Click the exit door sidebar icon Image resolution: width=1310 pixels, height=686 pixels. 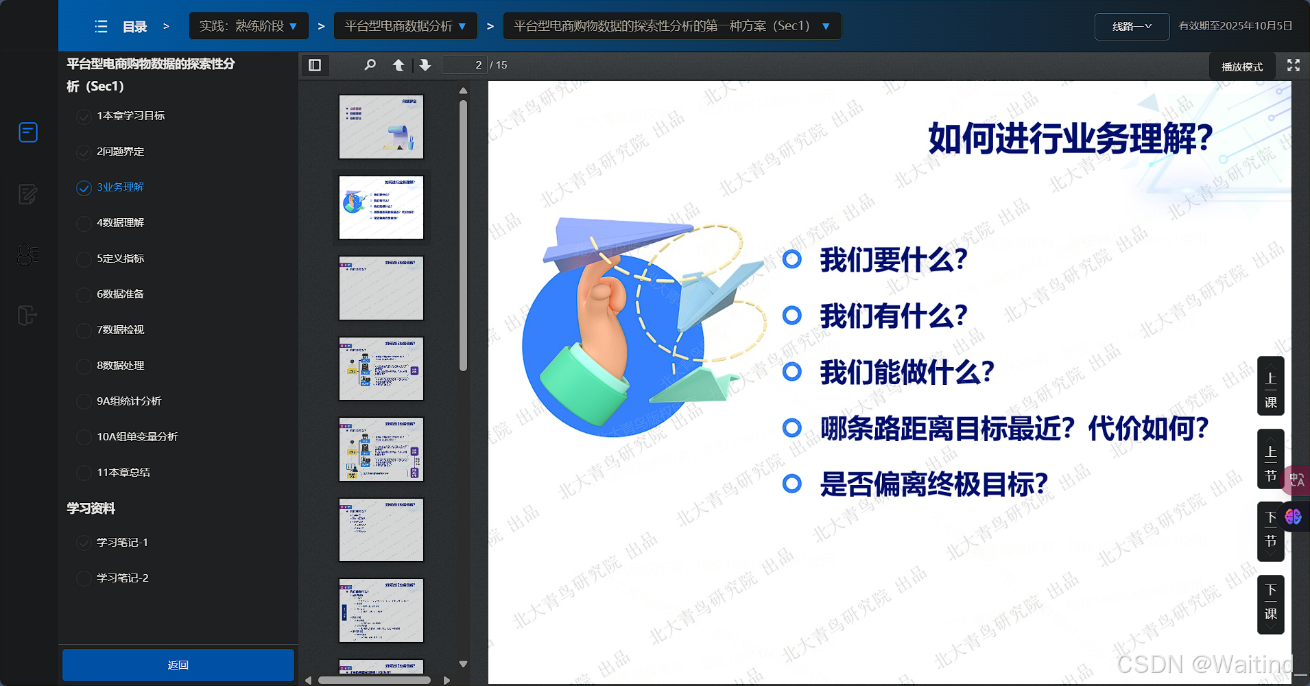pyautogui.click(x=27, y=316)
